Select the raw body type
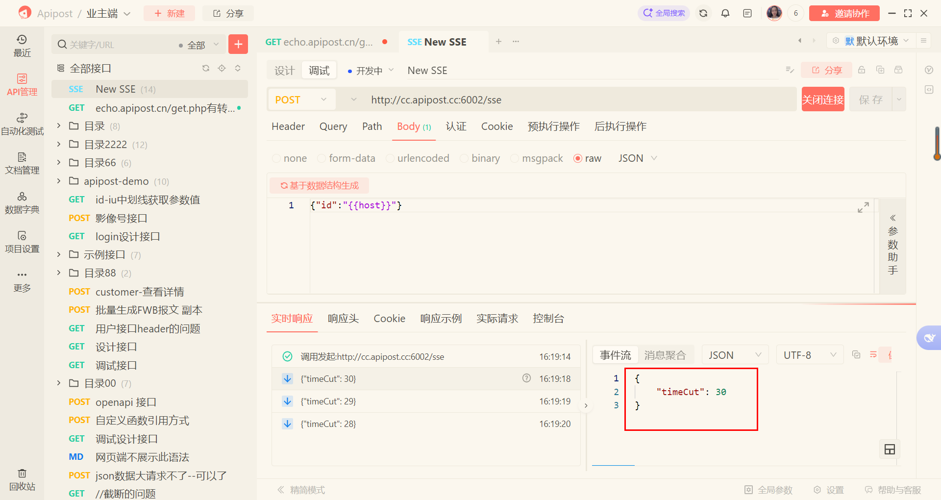Viewport: 941px width, 500px height. coord(588,158)
